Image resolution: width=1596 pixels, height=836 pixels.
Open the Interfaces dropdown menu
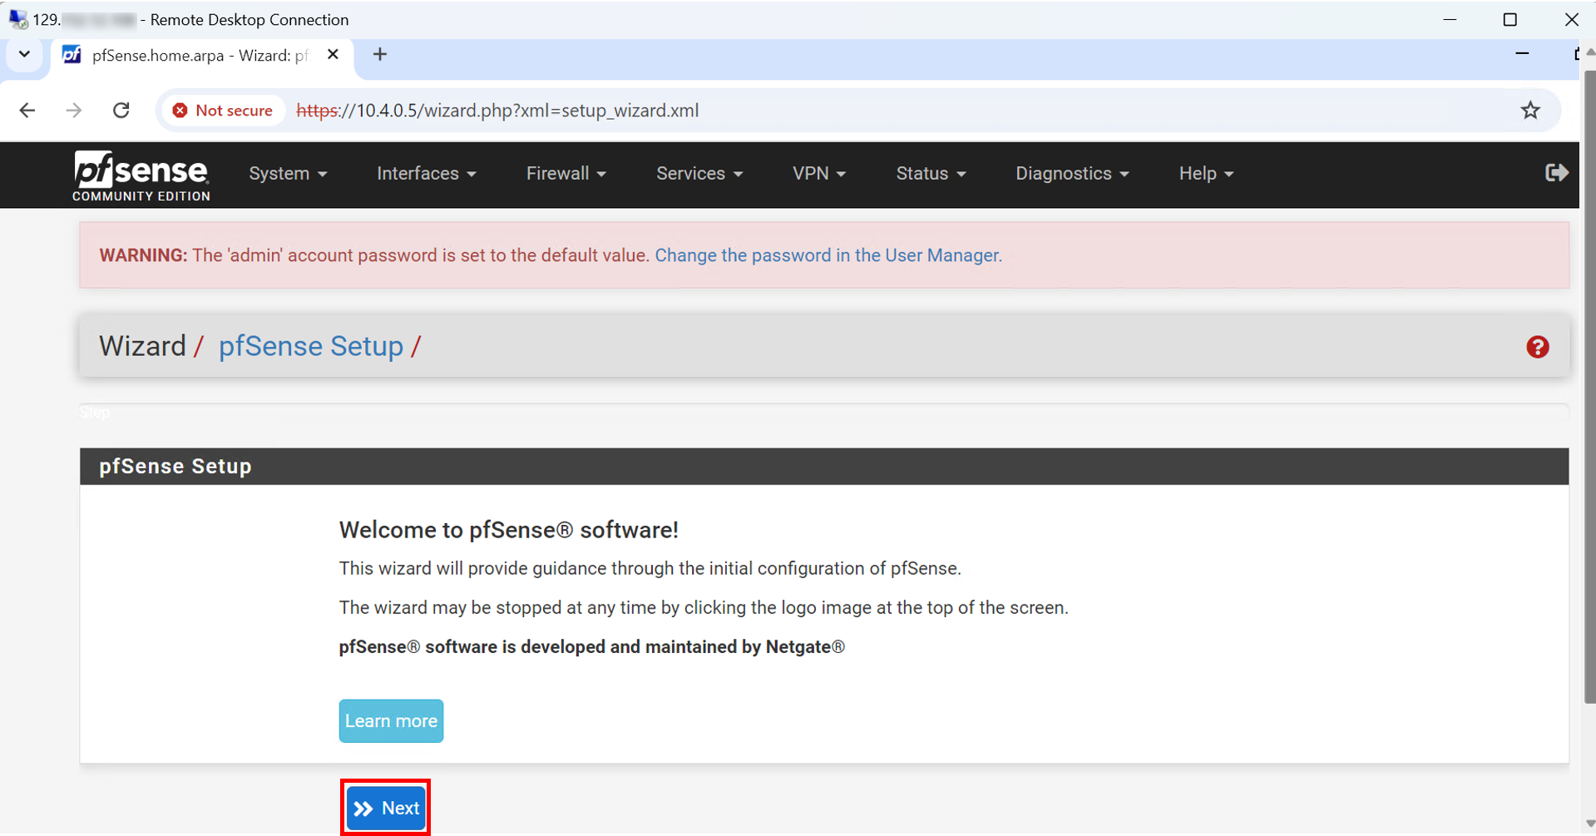click(427, 174)
